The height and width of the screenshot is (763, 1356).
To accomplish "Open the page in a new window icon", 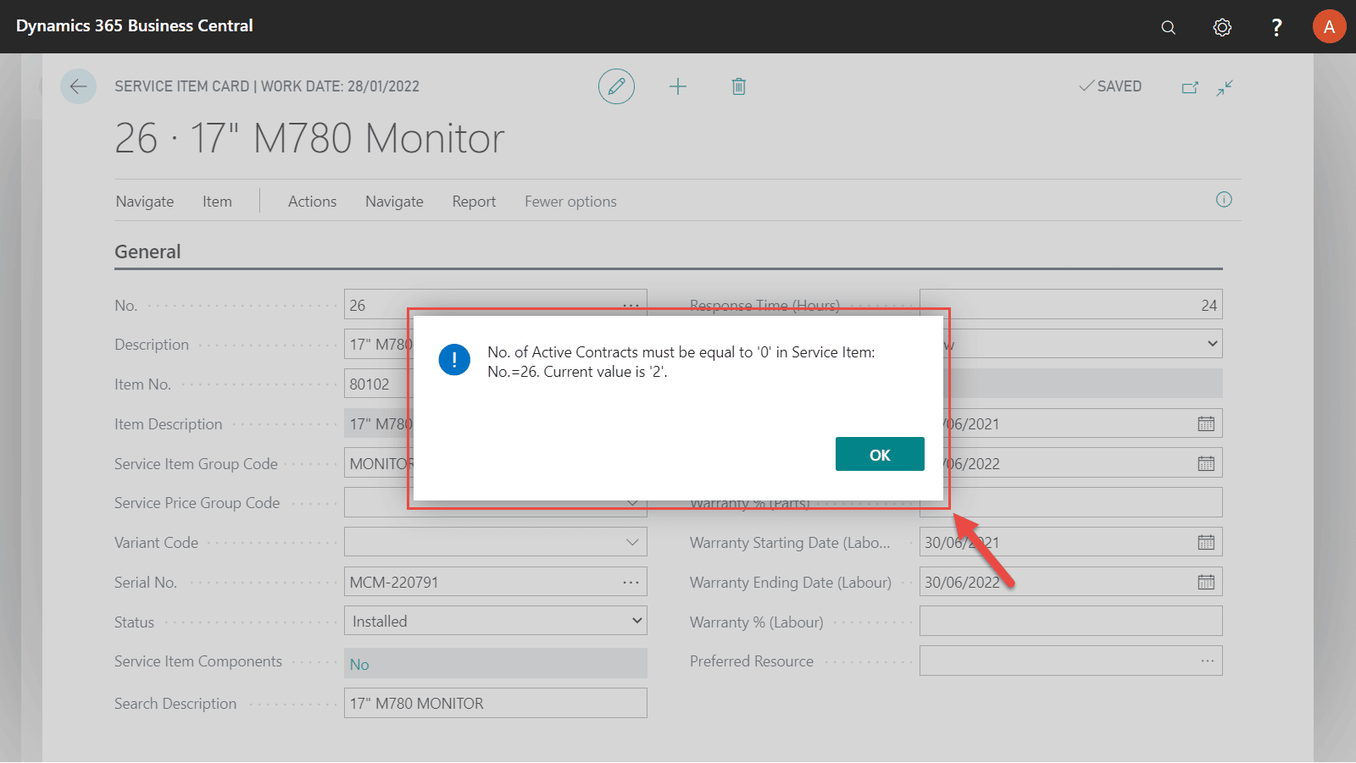I will click(x=1190, y=87).
